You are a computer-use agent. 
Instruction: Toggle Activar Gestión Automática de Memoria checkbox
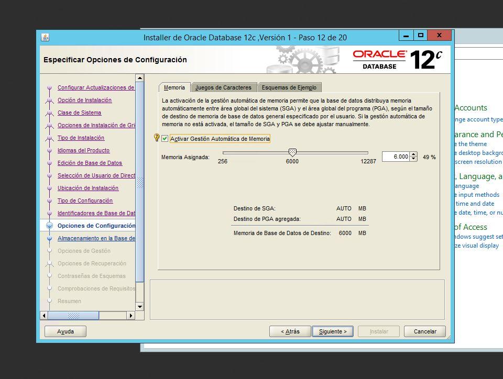(x=165, y=138)
